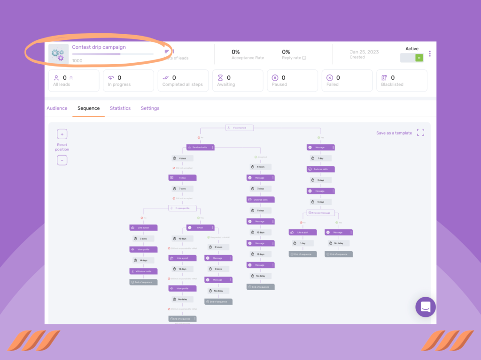Open the chat support widget

(x=426, y=307)
